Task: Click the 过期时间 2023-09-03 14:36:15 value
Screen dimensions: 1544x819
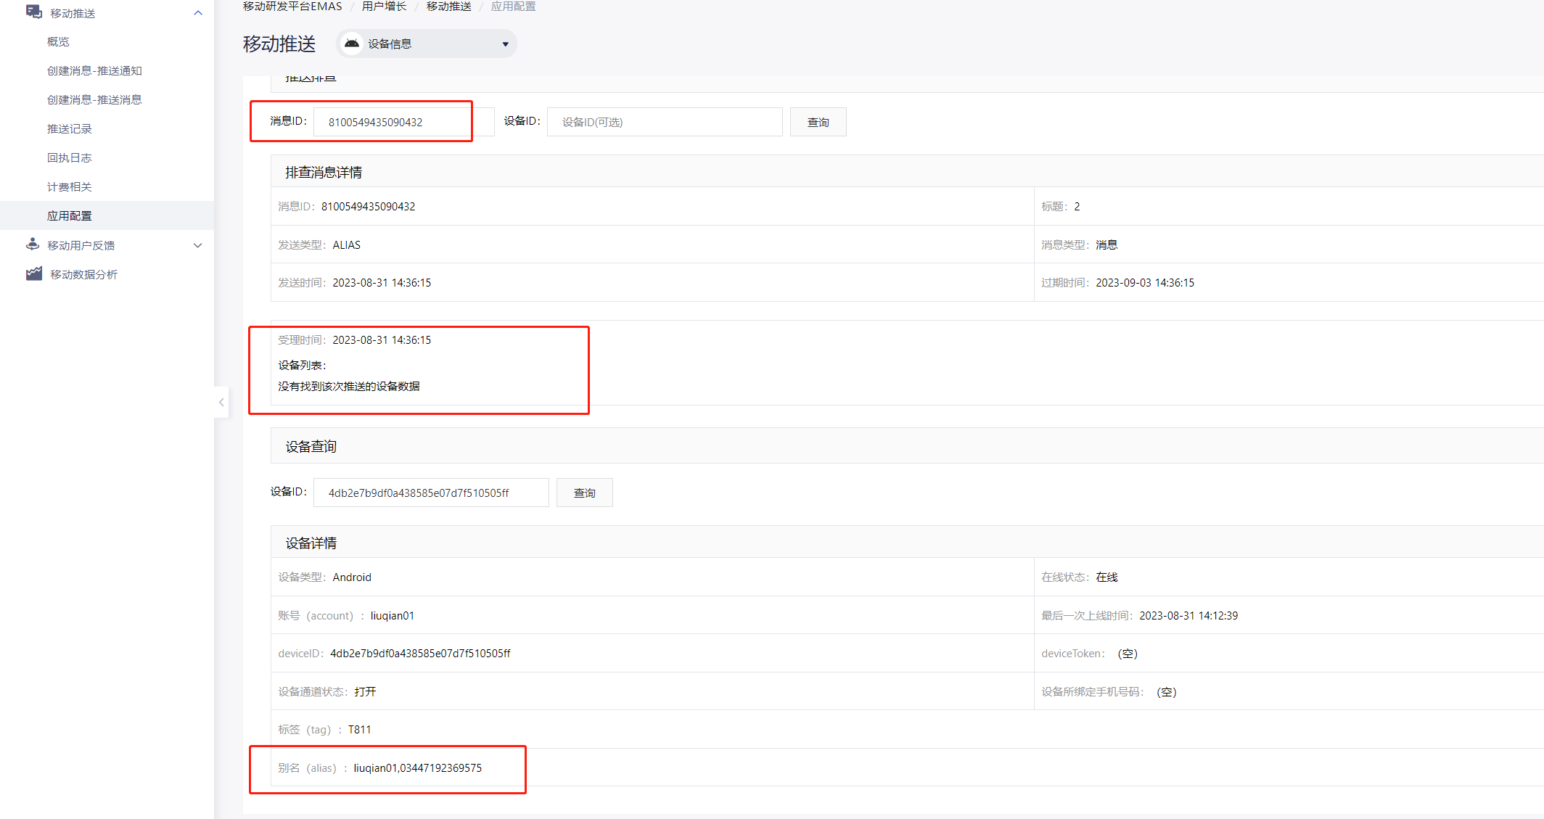Action: click(1145, 282)
